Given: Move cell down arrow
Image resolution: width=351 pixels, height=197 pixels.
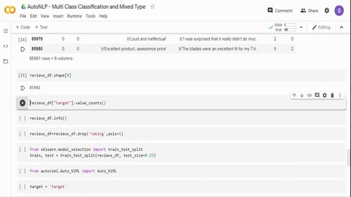Looking at the screenshot, I should [302, 95].
